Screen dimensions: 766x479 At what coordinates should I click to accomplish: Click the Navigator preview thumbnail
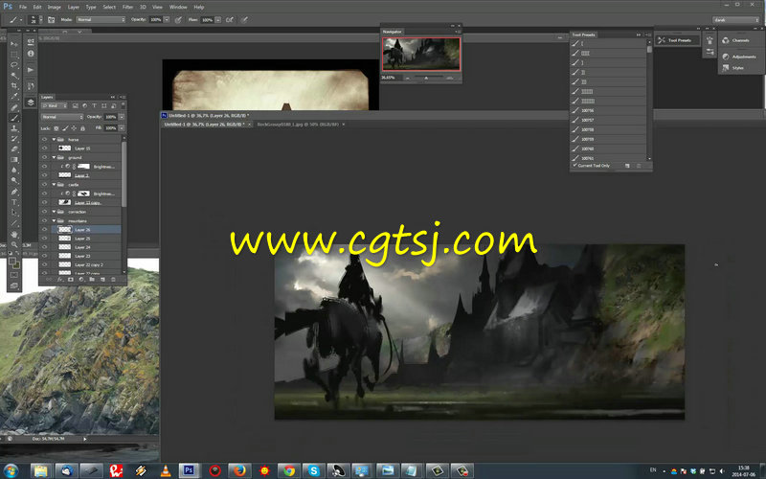[x=421, y=54]
